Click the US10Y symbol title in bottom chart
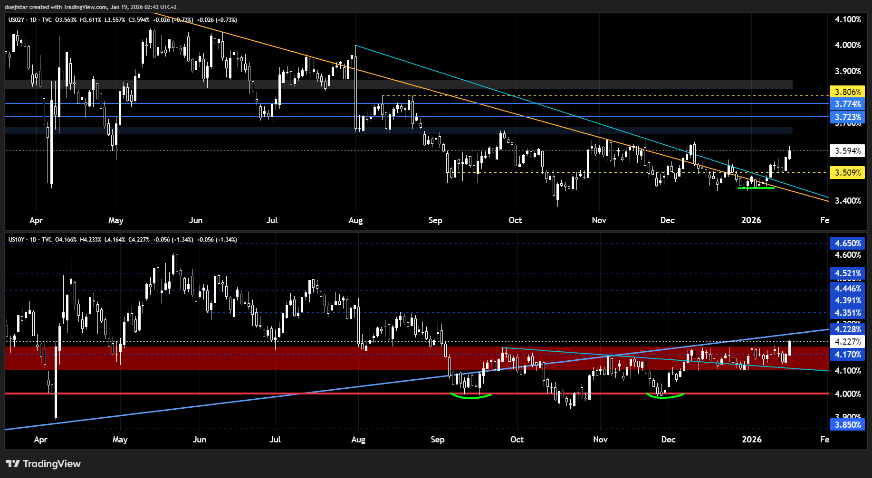872x478 pixels. 16,240
